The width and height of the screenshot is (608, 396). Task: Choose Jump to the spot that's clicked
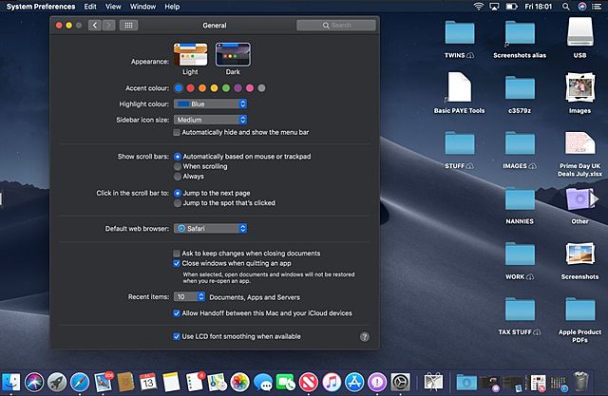point(178,203)
